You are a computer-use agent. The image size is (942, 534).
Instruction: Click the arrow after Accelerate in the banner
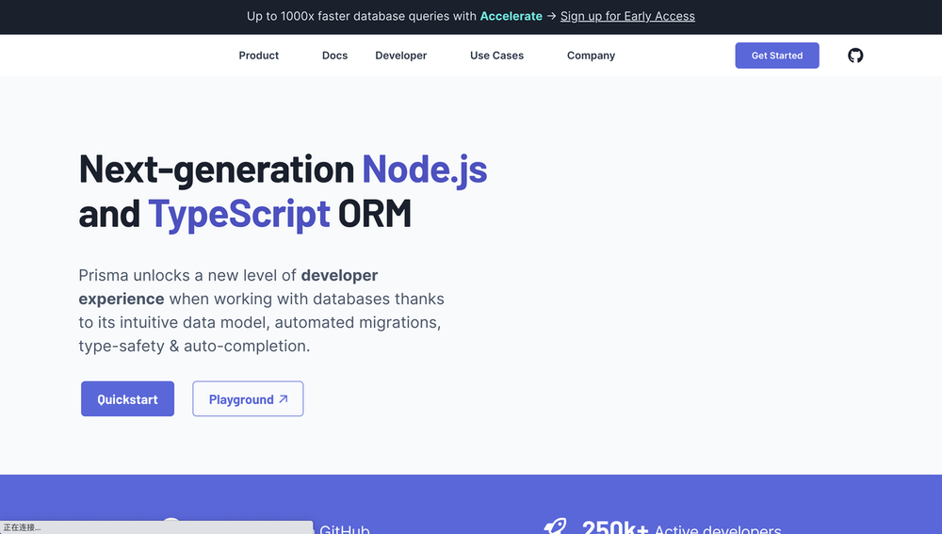coord(551,16)
